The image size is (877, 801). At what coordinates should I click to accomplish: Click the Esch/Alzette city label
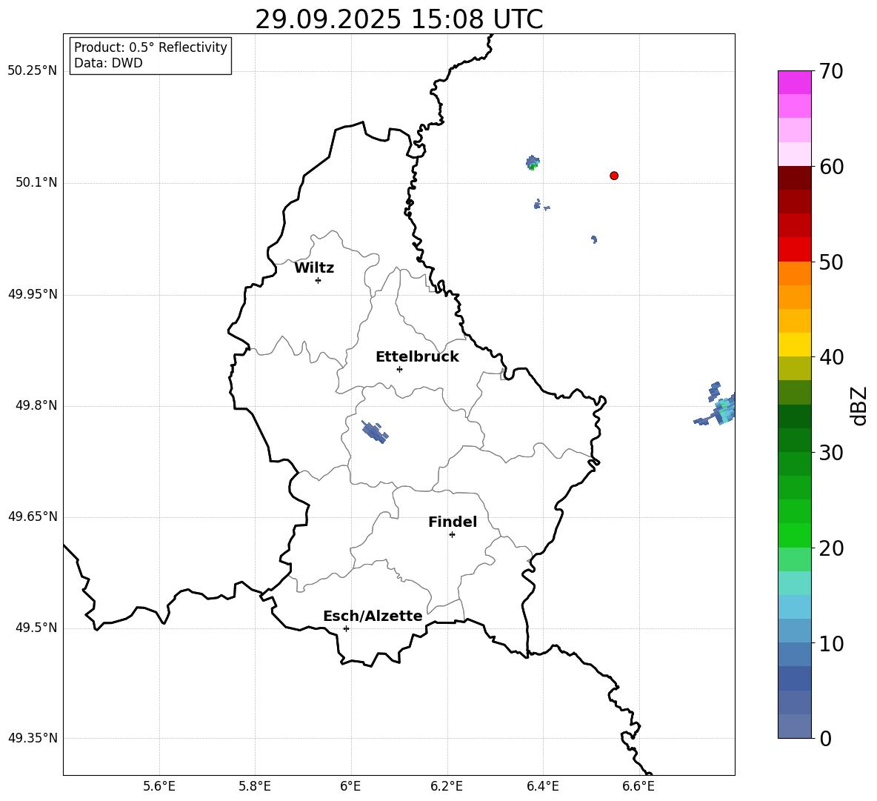coord(373,616)
